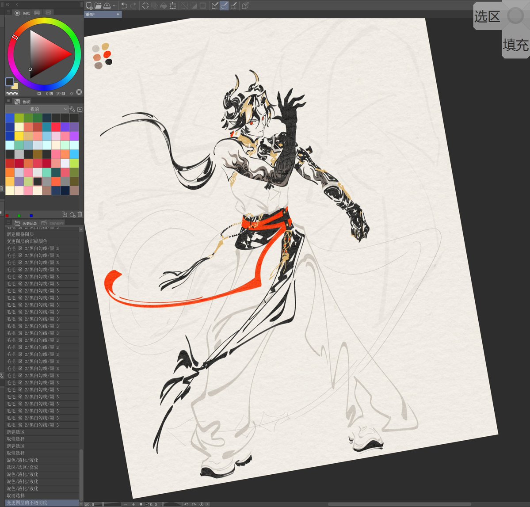Click the Scale/Rotate transform icon

[172, 6]
